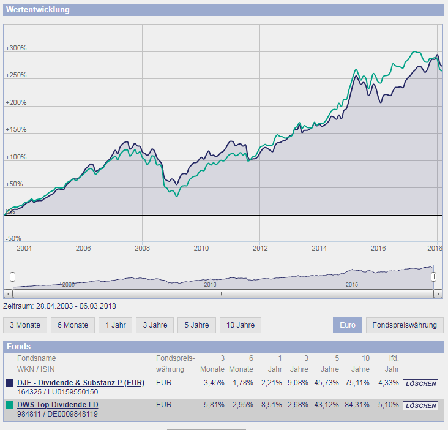Show the 1 Jahr performance range
Screen dimensions: 448x430
(116, 325)
